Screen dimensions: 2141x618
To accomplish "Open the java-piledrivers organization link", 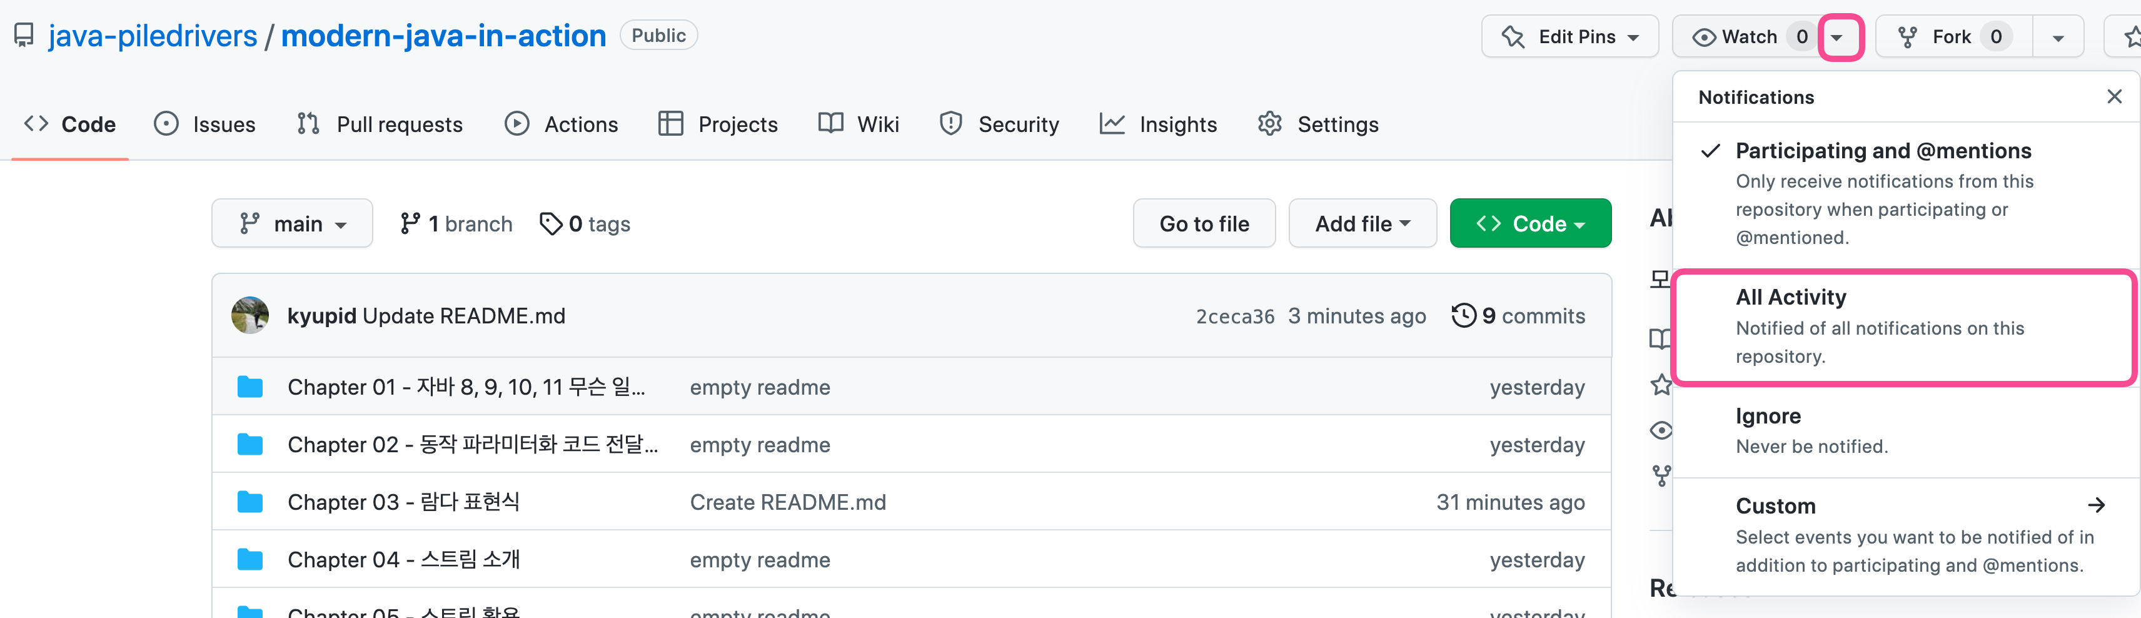I will pos(153,36).
